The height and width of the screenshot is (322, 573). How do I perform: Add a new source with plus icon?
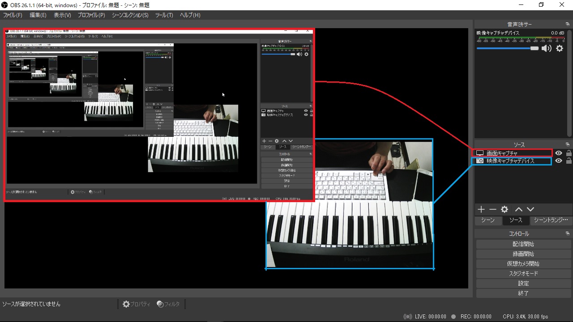pos(481,209)
